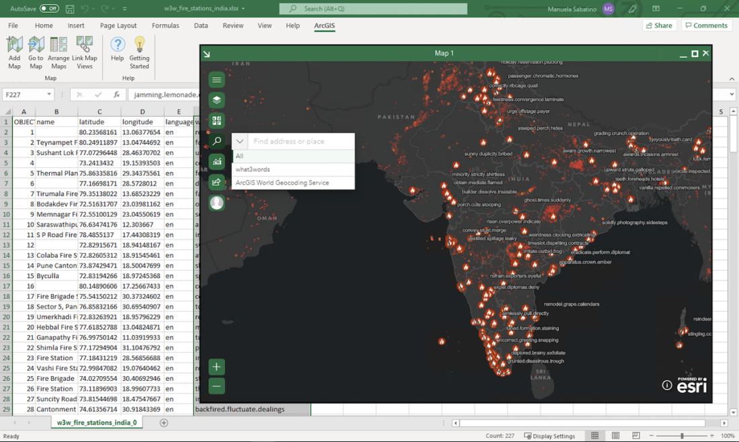
Task: Open the file name dropdown in title bar
Action: (243, 9)
